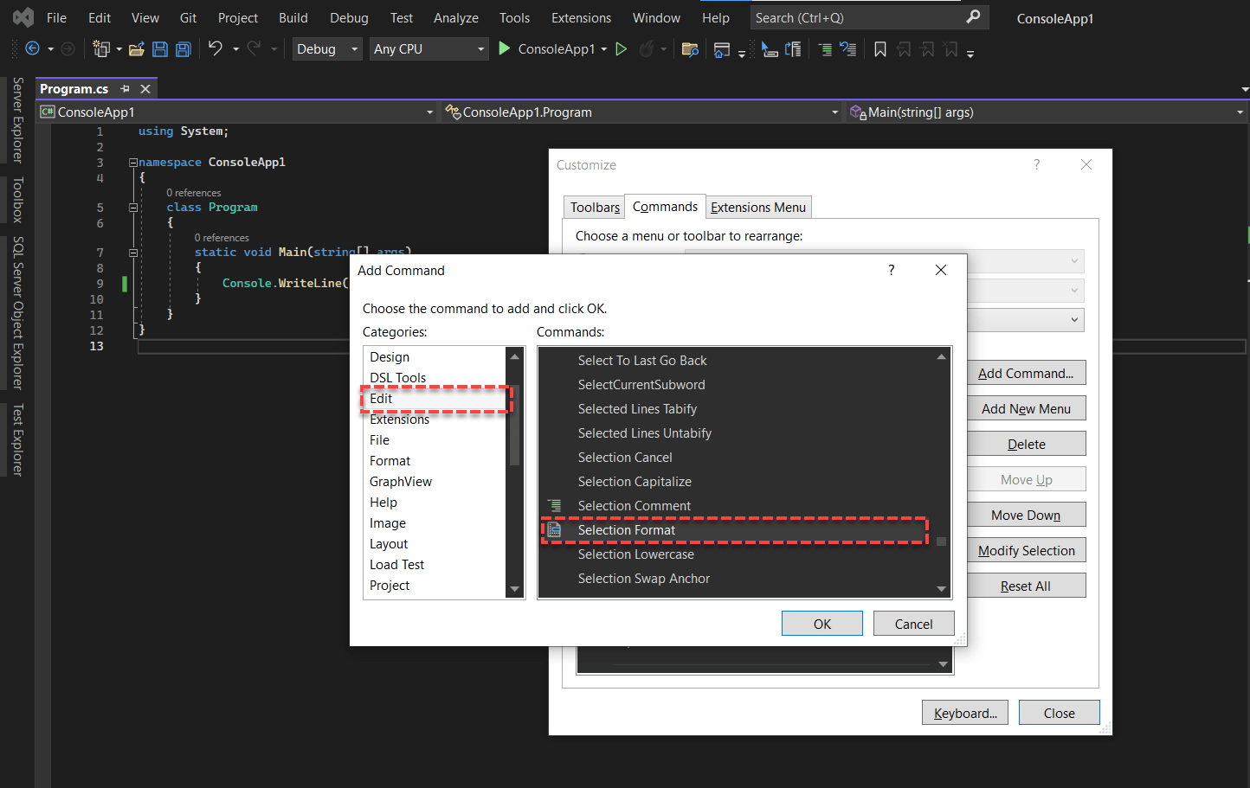Click the Move Down button
1250x788 pixels.
click(x=1026, y=515)
